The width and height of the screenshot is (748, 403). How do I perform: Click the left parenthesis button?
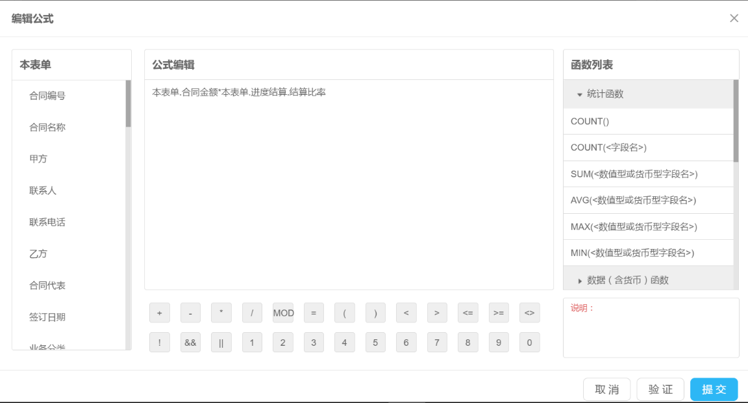point(344,313)
